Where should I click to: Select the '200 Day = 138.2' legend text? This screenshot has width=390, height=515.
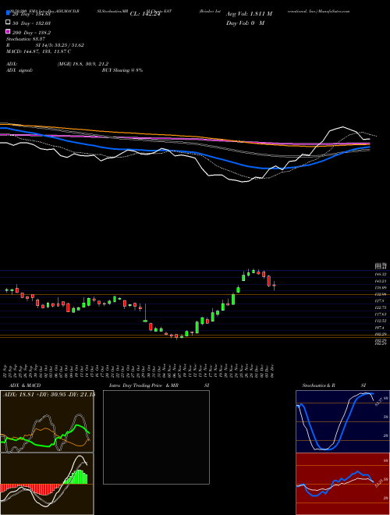tap(32, 33)
